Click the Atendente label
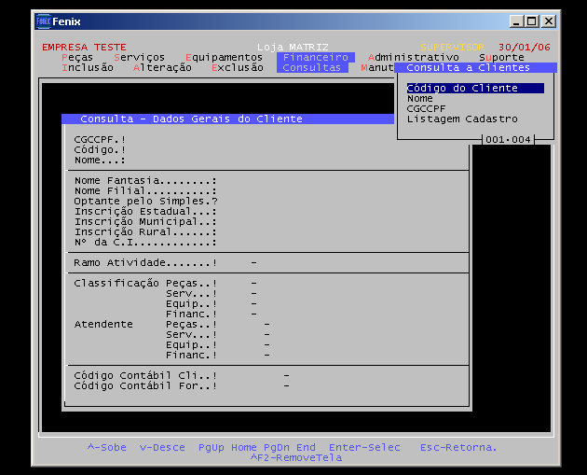 click(x=103, y=325)
